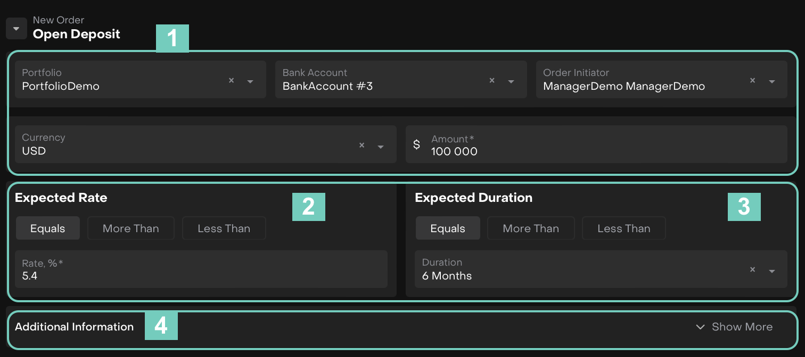Clear the Duration 6 Months value
The image size is (805, 357).
click(x=752, y=270)
